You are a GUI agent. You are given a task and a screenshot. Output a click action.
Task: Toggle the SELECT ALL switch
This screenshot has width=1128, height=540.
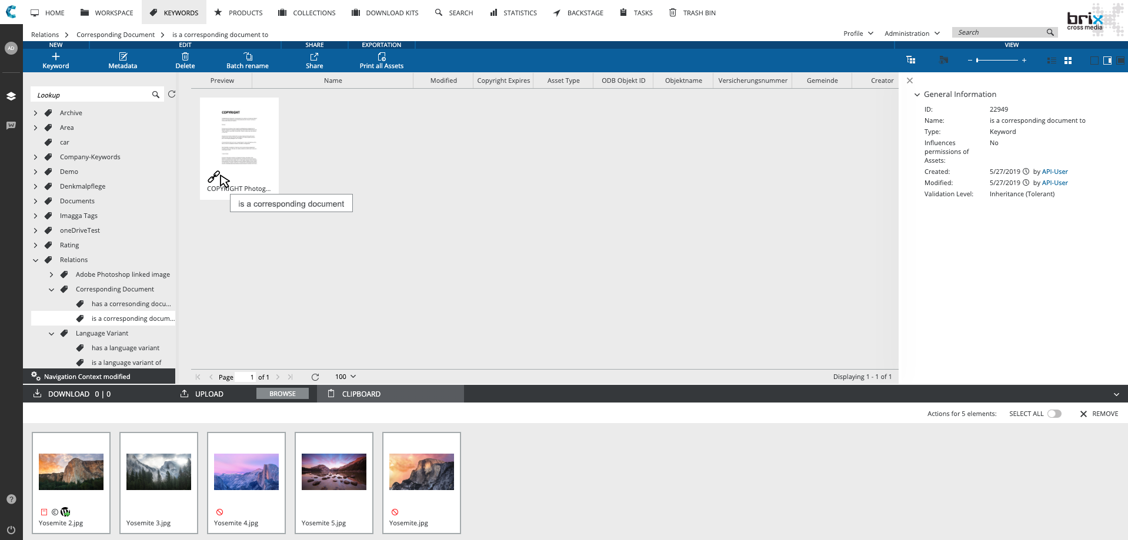click(x=1054, y=414)
